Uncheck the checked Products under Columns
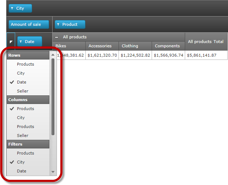Image resolution: width=228 pixels, height=185 pixels. coord(25,109)
